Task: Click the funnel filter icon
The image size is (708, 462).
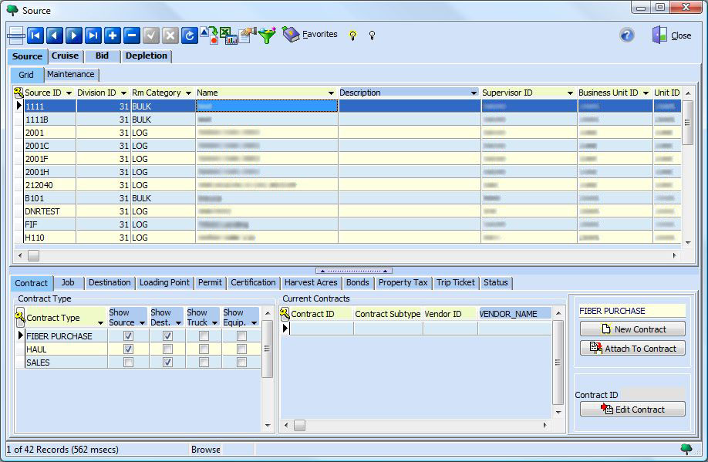Action: pos(267,35)
